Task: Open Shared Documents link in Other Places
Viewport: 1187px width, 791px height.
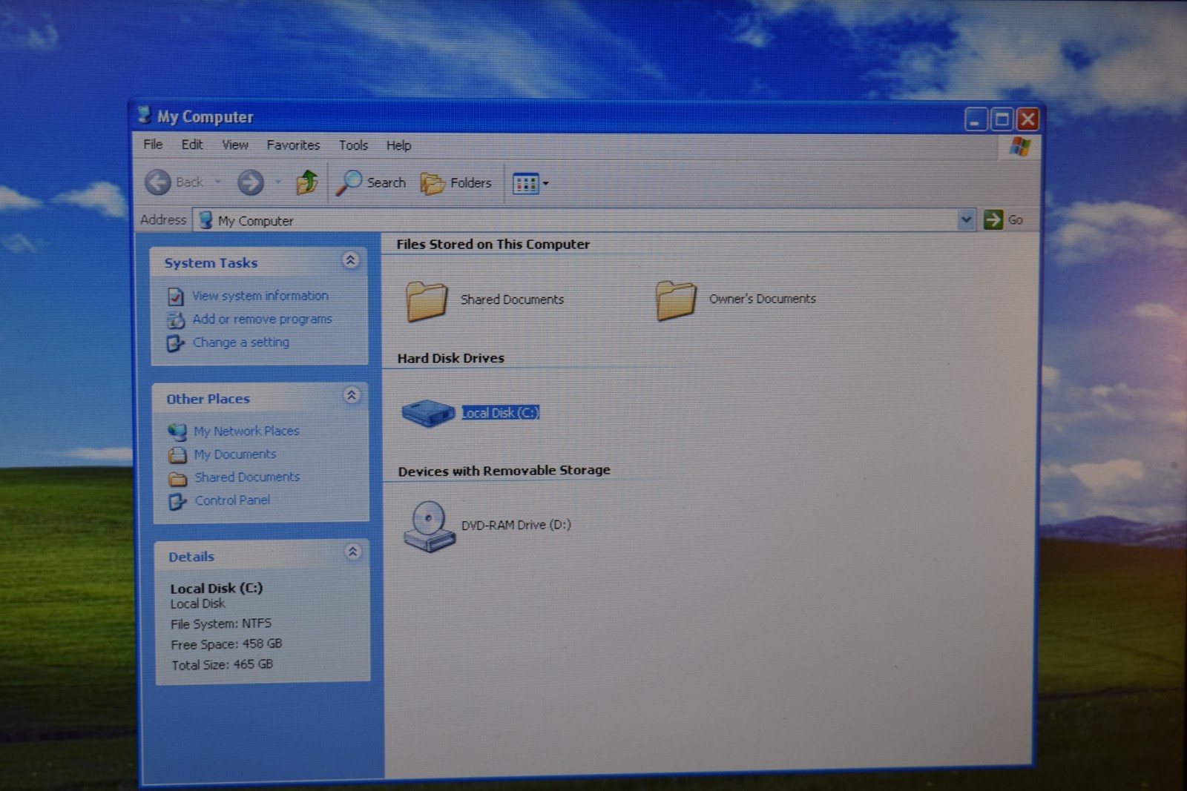Action: click(x=247, y=477)
